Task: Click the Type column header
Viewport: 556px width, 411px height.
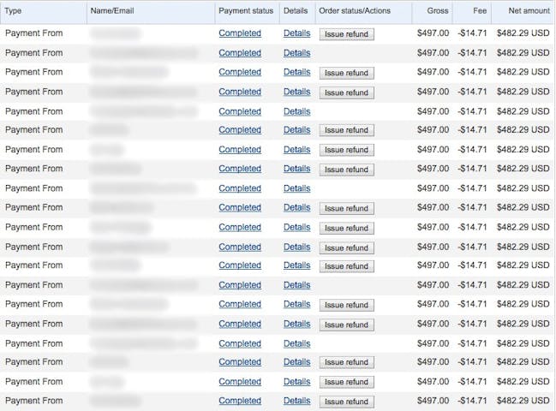Action: pos(15,11)
